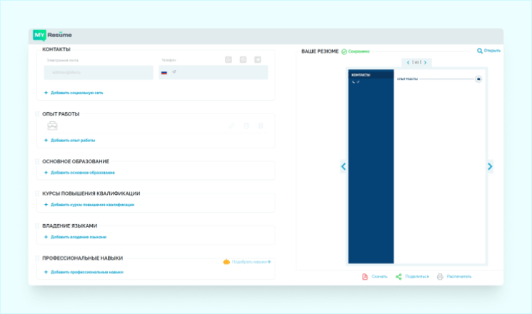Viewport: 532px width, 314px height.
Task: Click the briefcase icon under Опыт работы
Action: coord(52,126)
